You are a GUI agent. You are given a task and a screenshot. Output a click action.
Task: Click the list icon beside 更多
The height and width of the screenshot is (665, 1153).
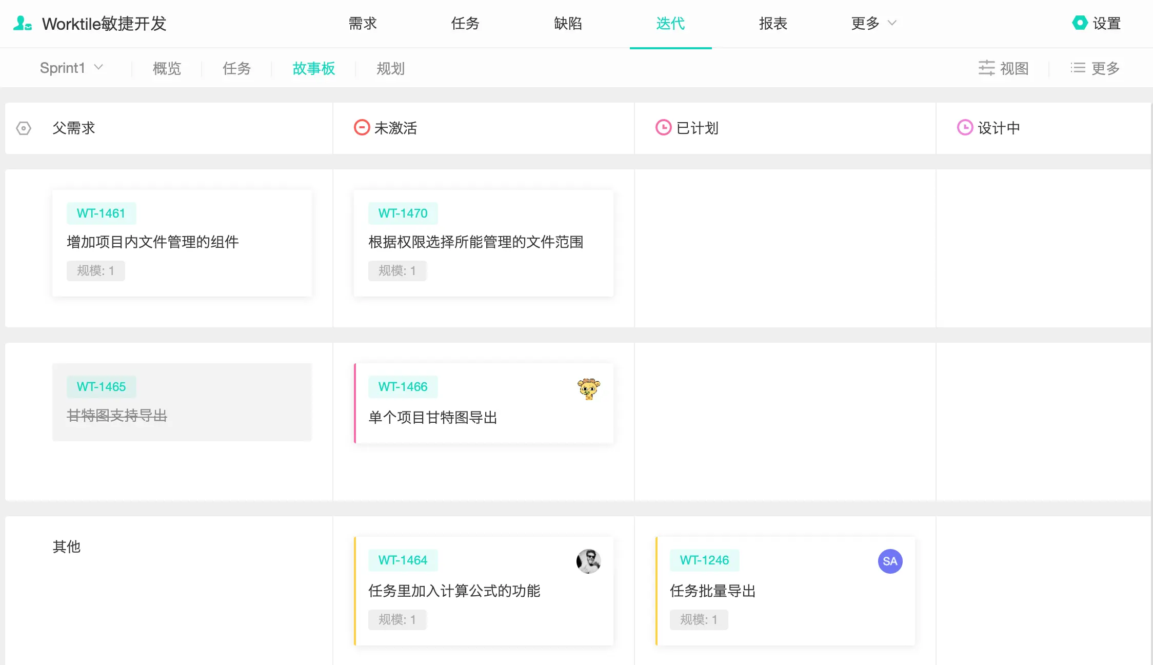1078,68
